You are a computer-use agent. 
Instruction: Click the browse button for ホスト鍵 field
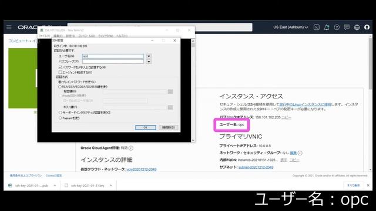(x=170, y=107)
